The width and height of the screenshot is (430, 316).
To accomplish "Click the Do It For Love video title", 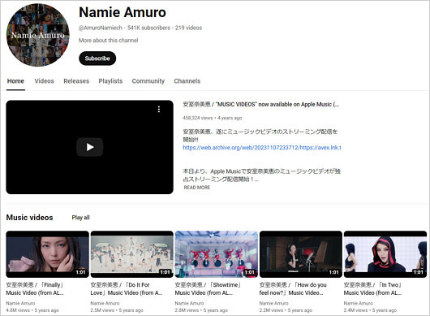I will [127, 289].
